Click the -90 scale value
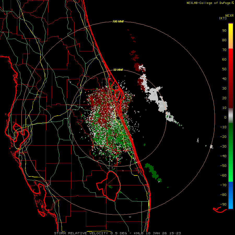235x235 pixels. pos(223,204)
